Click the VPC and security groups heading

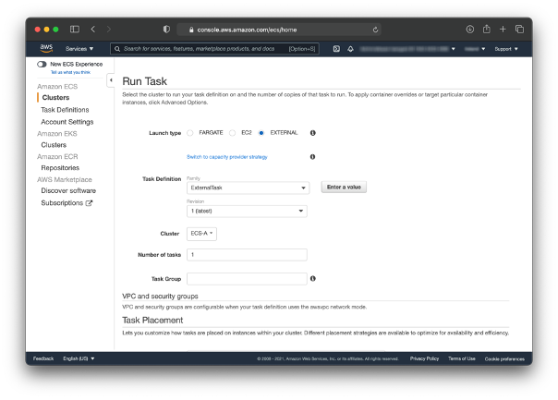pos(160,297)
